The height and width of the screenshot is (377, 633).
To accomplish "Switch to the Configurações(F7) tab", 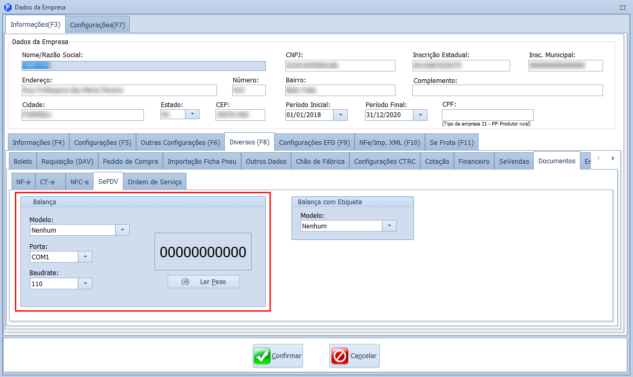I will pyautogui.click(x=97, y=25).
